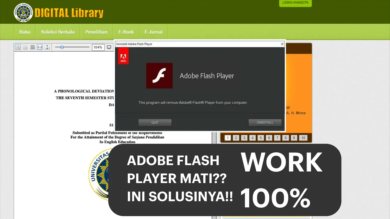This screenshot has height=219, width=390.
Task: Click the zoom slider handle
Action: 62,47
